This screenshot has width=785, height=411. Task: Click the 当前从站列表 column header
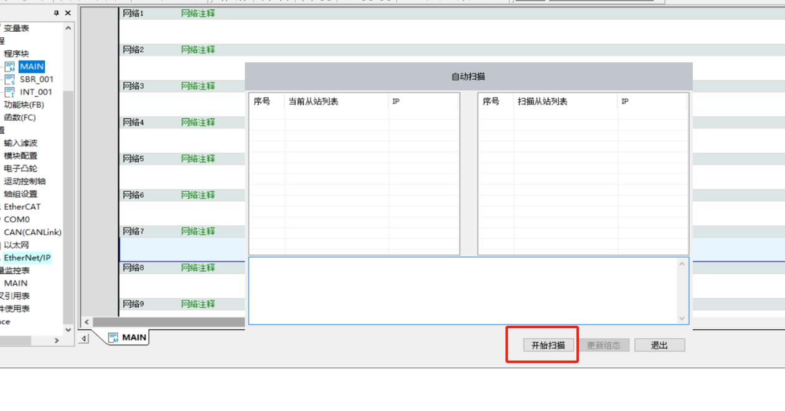point(313,102)
